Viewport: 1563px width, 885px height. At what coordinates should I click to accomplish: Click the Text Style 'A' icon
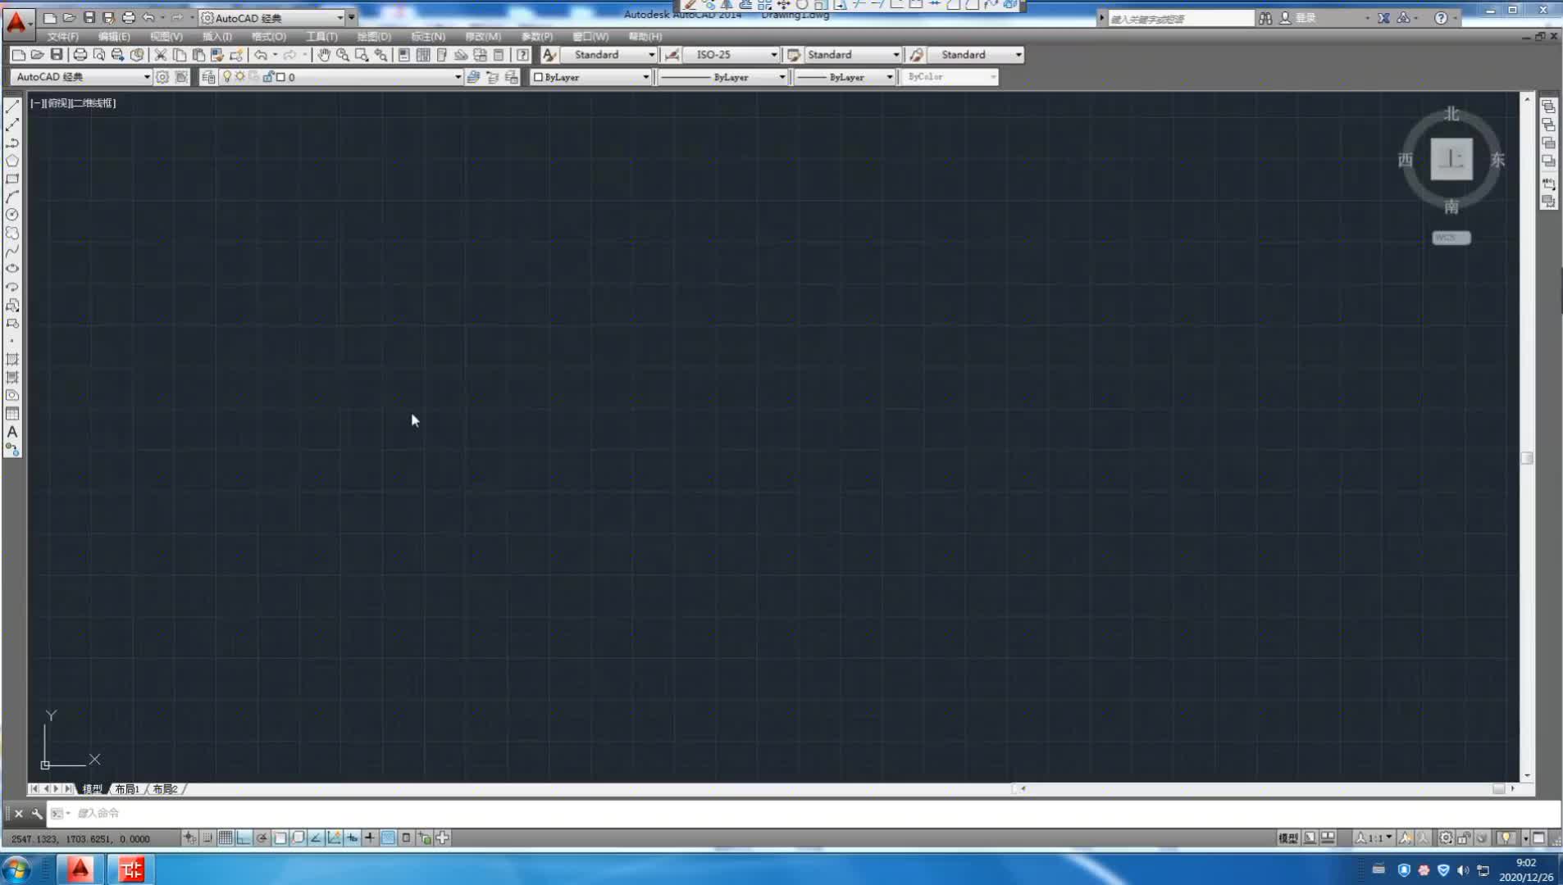549,55
